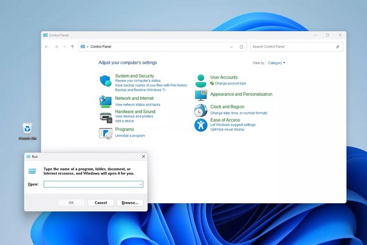Image resolution: width=367 pixels, height=245 pixels.
Task: Open User Accounts category
Action: coord(224,77)
